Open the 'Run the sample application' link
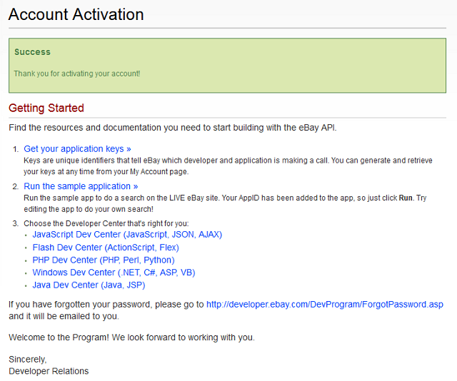Screen dimensions: 457x381 81,186
